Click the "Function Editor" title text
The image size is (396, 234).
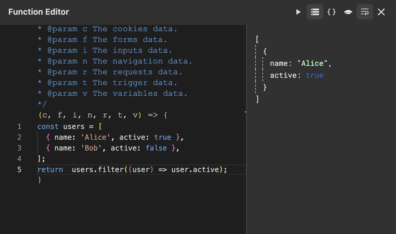tap(39, 12)
